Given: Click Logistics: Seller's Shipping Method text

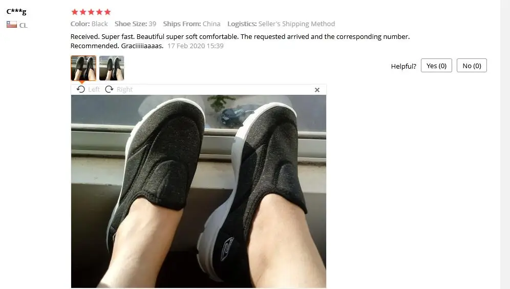Looking at the screenshot, I should coord(281,24).
